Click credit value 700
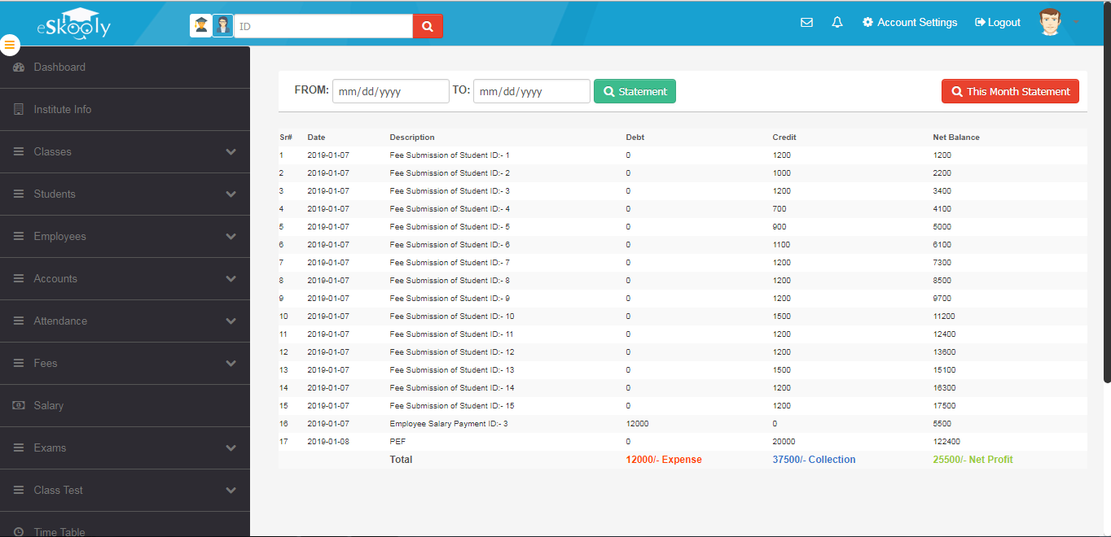The height and width of the screenshot is (537, 1111). coord(779,209)
